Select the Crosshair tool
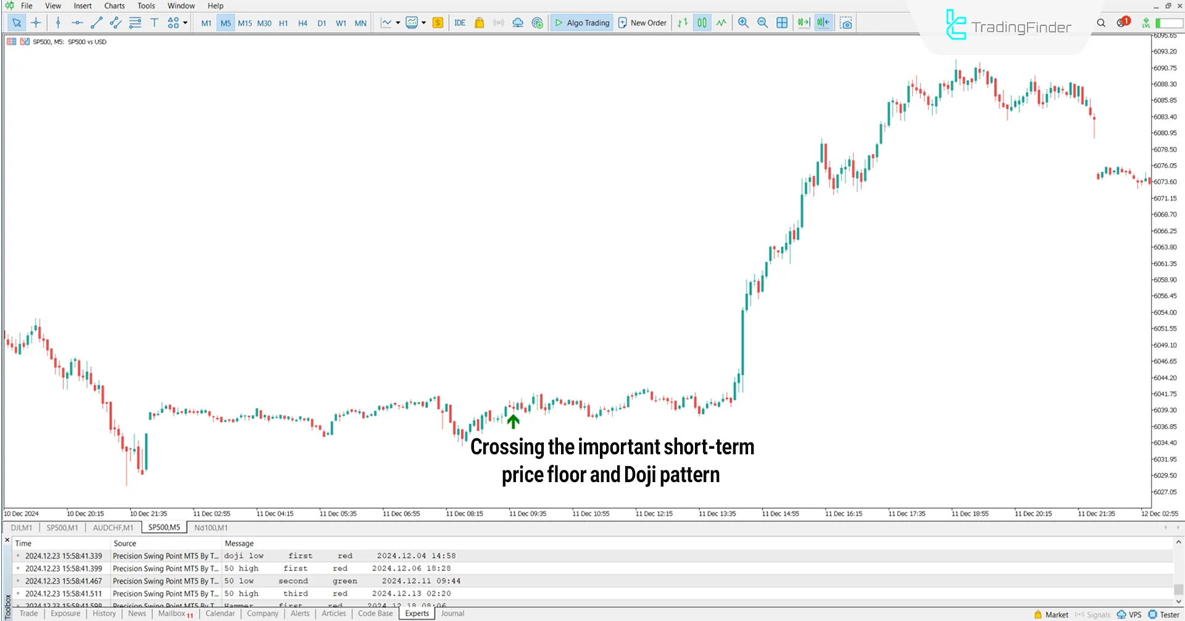 [36, 22]
